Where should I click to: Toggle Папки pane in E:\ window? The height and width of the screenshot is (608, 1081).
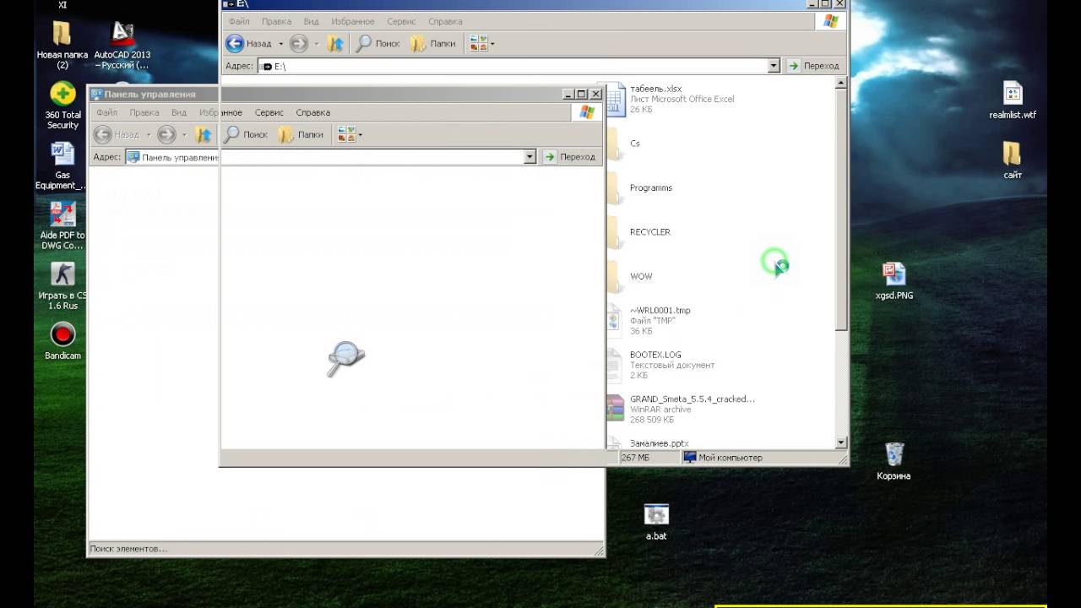(x=433, y=43)
